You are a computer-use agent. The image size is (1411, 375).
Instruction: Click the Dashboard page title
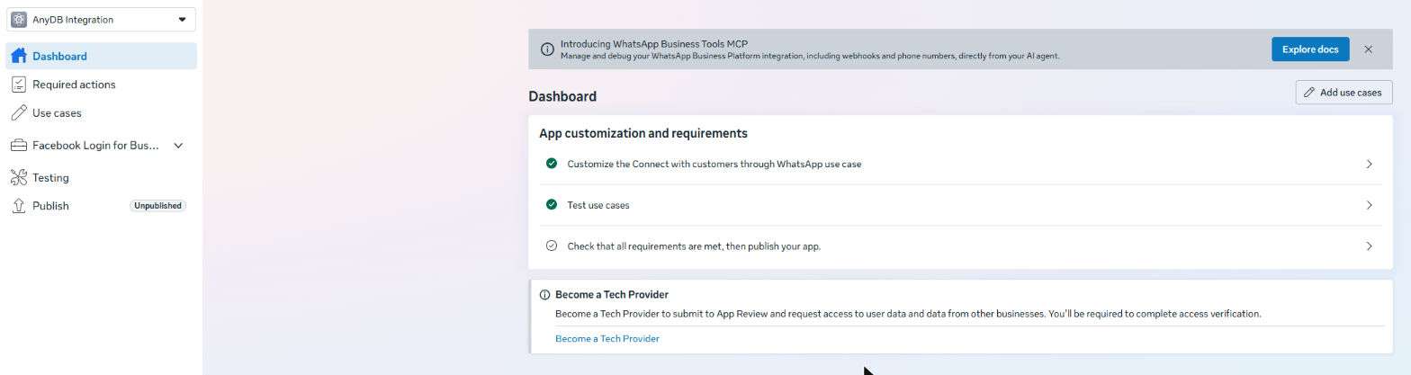(x=562, y=96)
